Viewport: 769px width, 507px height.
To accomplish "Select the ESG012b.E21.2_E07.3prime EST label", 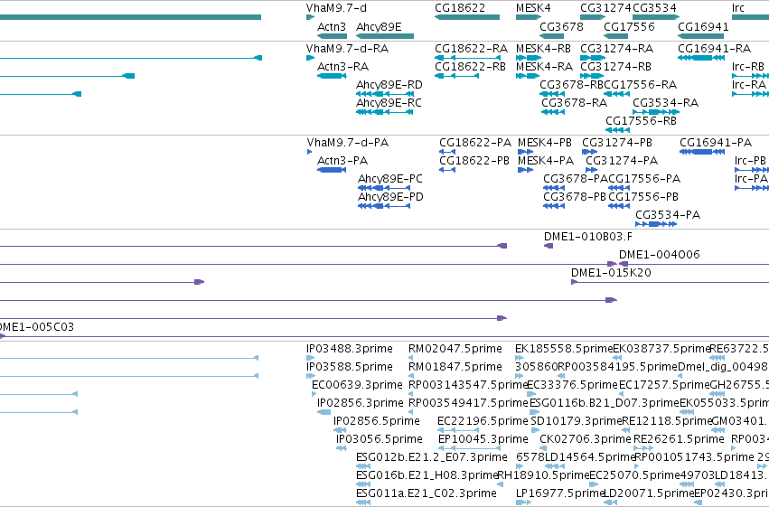I will pyautogui.click(x=432, y=457).
